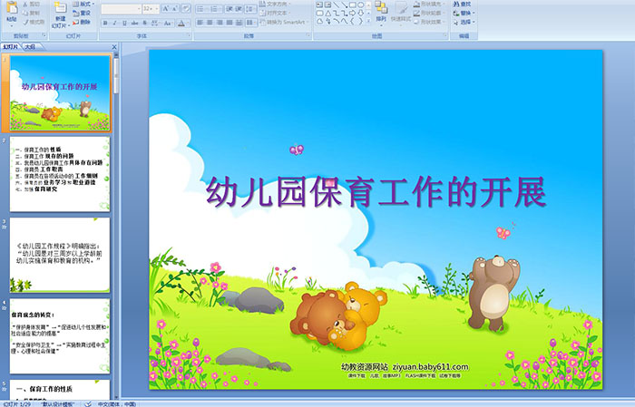Click the Find (查找) binoculars icon

tap(456, 4)
